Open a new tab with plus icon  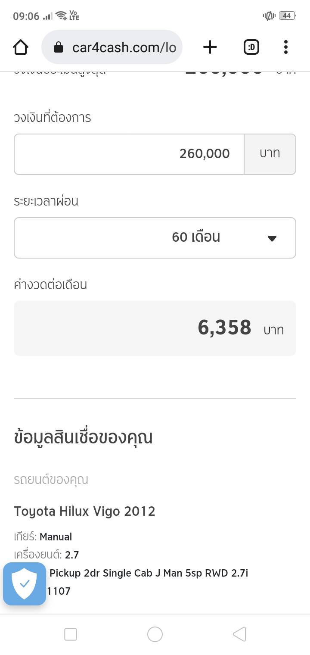[210, 47]
